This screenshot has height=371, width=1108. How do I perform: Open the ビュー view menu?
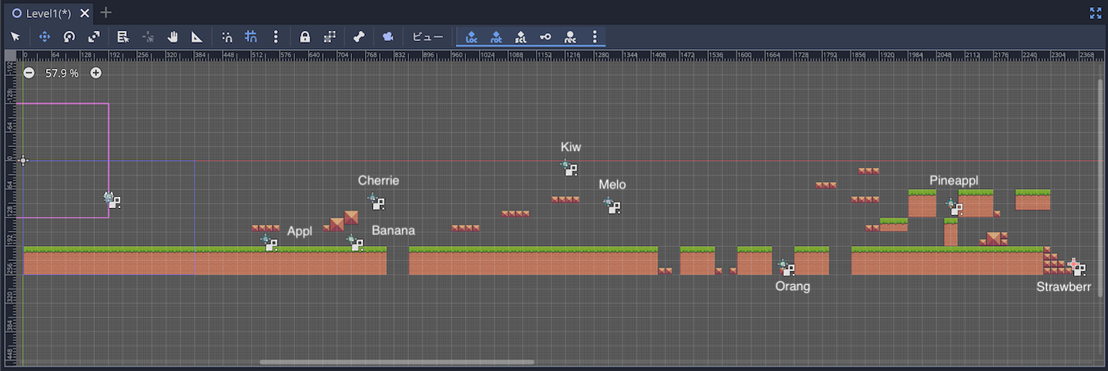click(x=428, y=36)
